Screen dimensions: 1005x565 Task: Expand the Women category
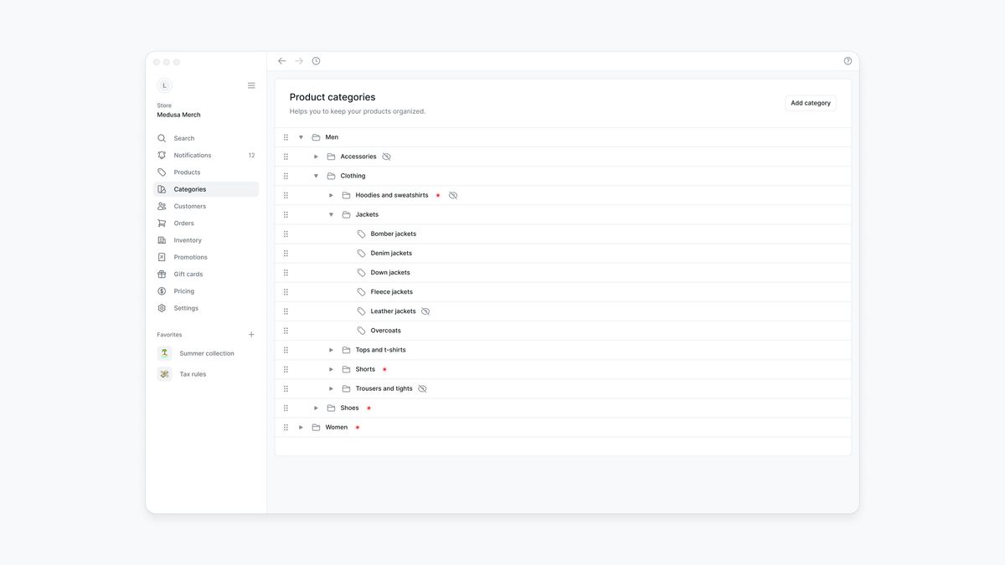(301, 428)
